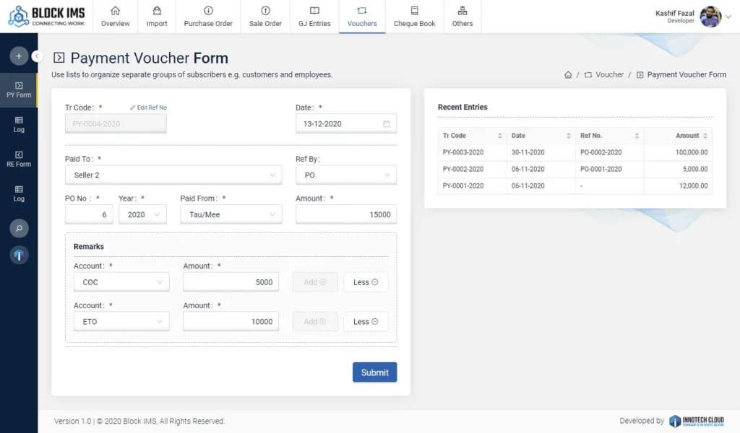Select the COC Account dropdown
Screen dimensions: 740x433
(121, 282)
